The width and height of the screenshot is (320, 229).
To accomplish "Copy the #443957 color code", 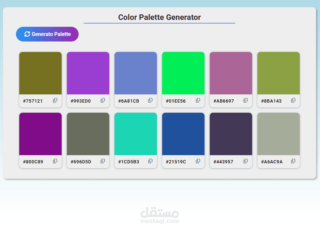I will (246, 161).
